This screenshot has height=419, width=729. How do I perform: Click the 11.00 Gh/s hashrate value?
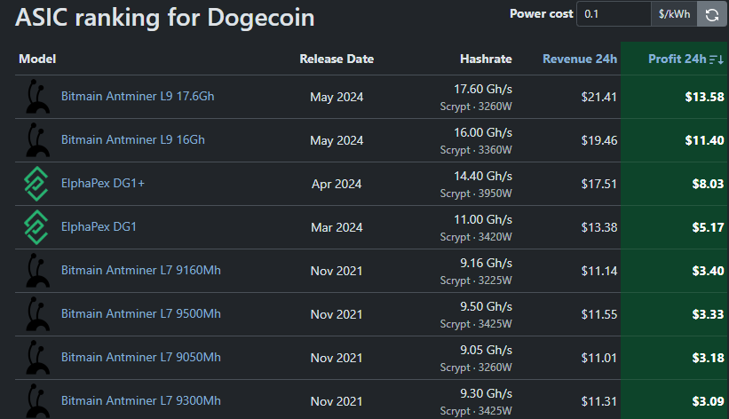[x=482, y=219]
